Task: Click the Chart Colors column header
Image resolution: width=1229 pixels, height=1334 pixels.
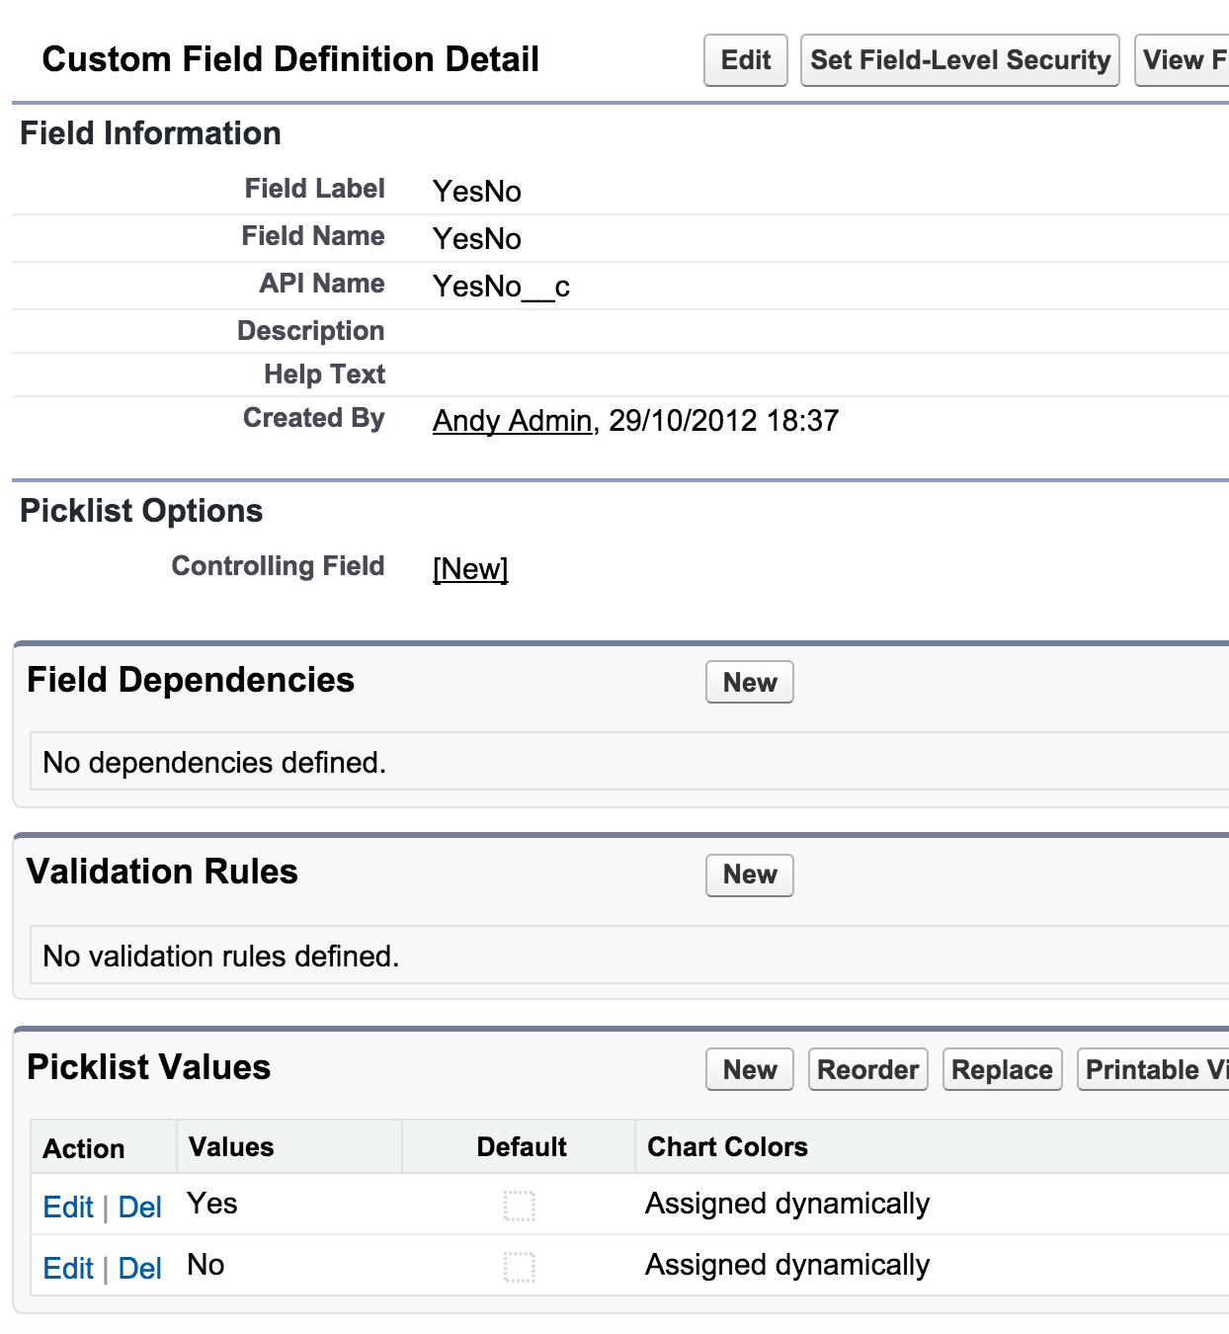Action: (x=727, y=1147)
